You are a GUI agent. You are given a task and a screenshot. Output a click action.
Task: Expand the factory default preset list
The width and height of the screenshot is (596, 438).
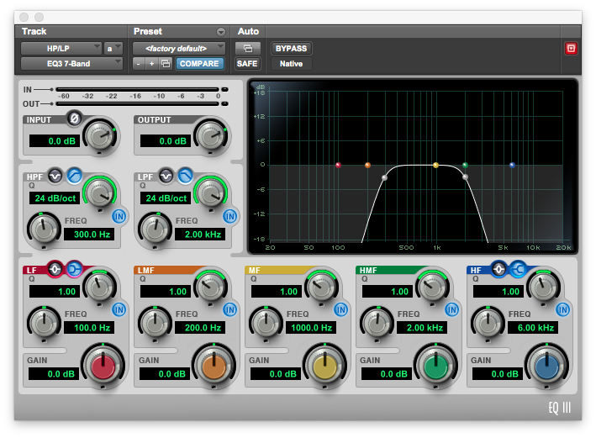pos(178,49)
